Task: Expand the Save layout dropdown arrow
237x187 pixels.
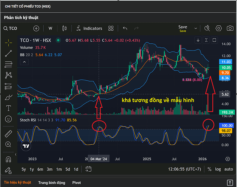Action: point(196,28)
